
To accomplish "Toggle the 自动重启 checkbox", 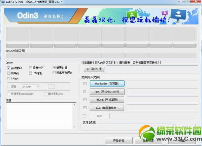I will pos(9,68).
